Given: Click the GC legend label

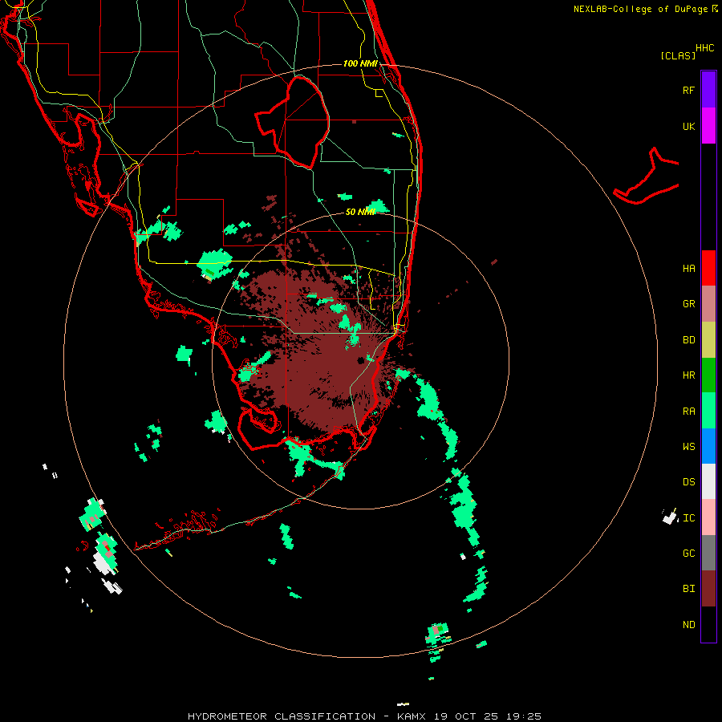Looking at the screenshot, I should [x=688, y=554].
